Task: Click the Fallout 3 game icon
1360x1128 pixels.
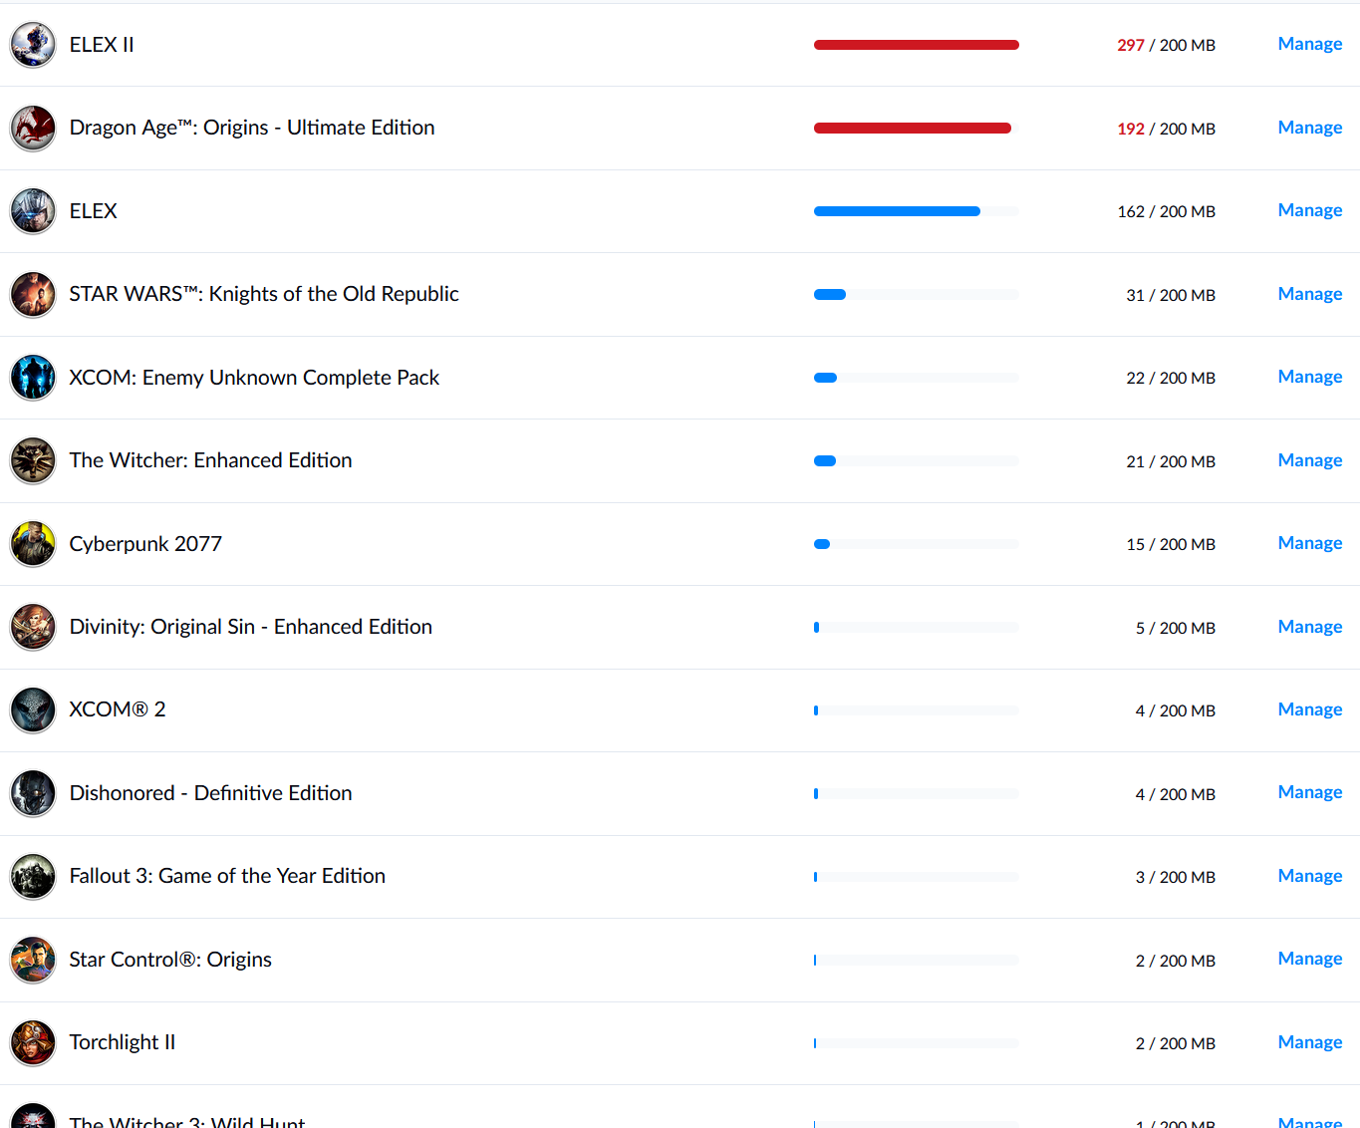Action: (x=33, y=877)
